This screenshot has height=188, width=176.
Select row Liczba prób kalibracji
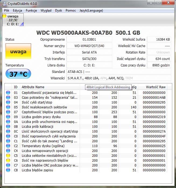pyautogui.click(x=86, y=126)
